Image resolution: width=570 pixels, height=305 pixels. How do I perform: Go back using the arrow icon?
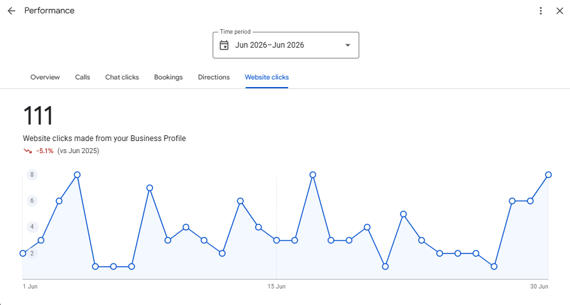pyautogui.click(x=11, y=11)
